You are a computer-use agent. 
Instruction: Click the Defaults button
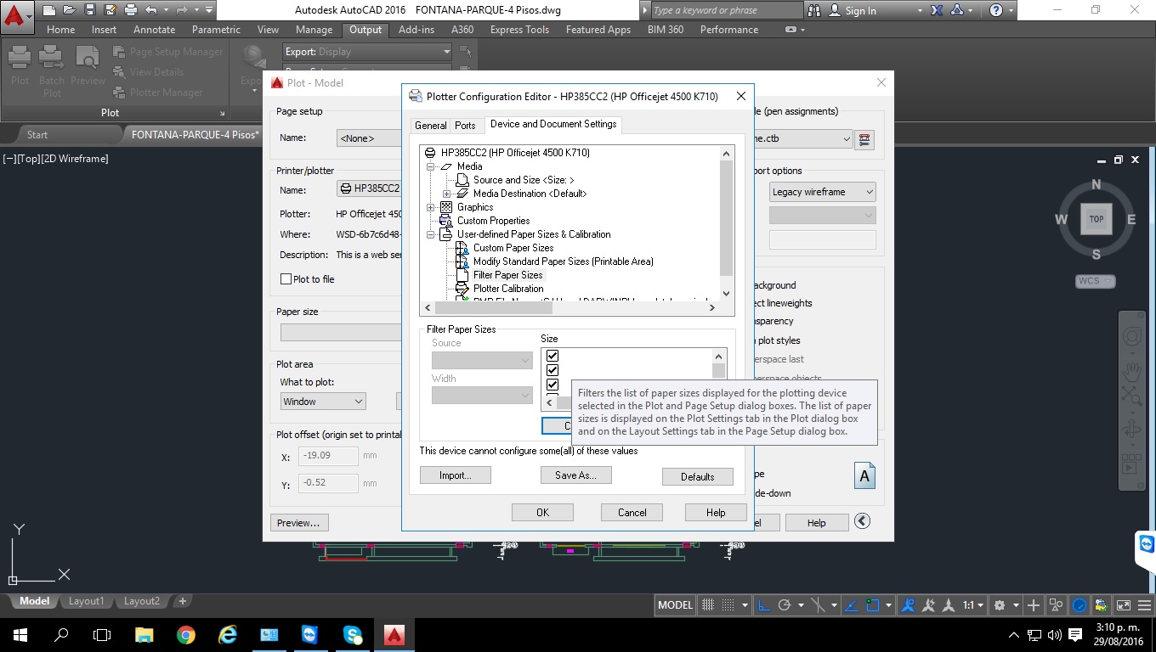(x=697, y=476)
